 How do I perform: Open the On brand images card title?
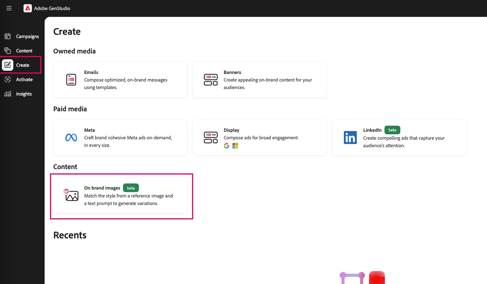[102, 188]
